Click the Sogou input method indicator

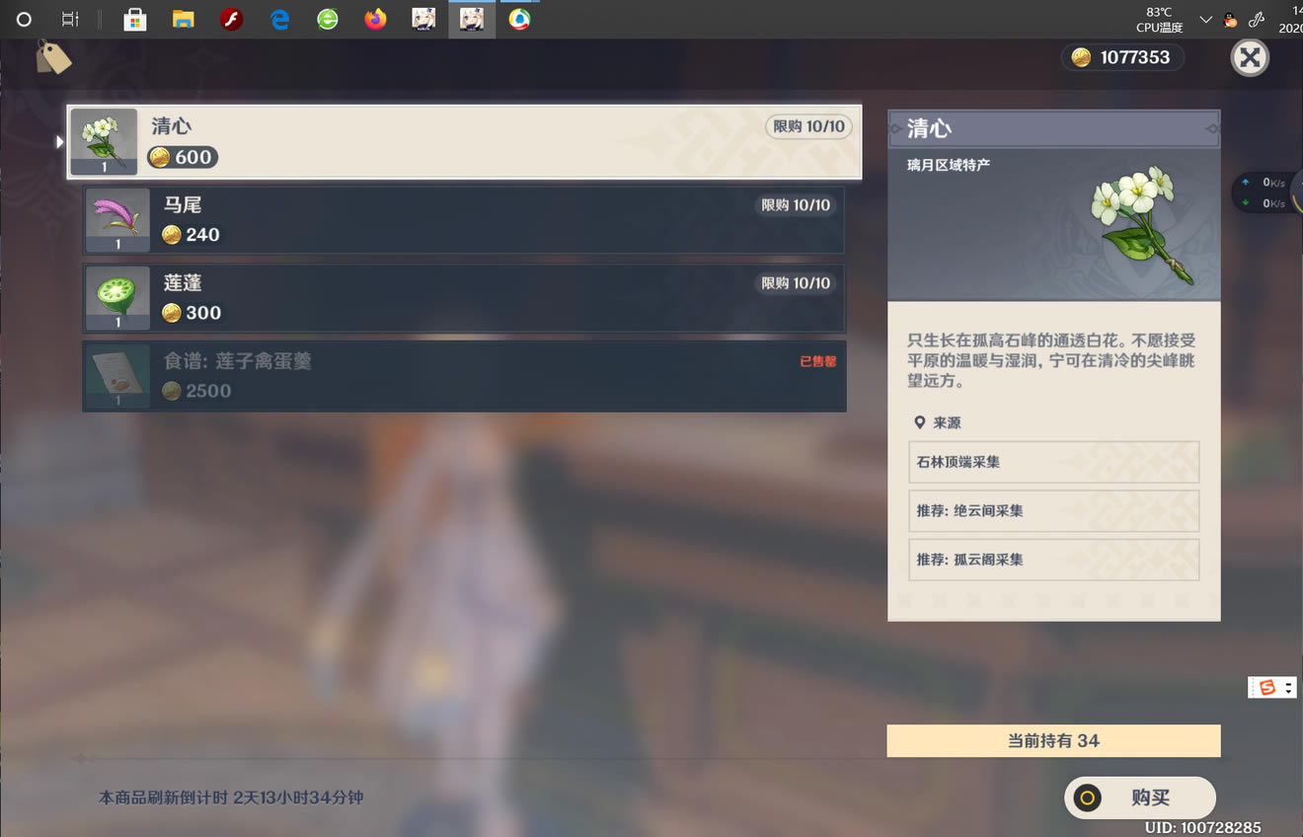point(1268,688)
